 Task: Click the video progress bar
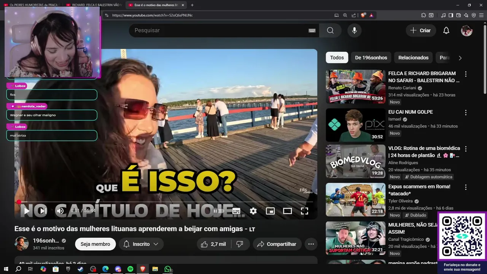click(166, 202)
